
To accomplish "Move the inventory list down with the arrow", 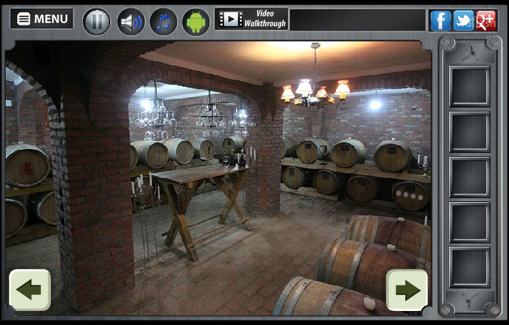I will (470, 300).
